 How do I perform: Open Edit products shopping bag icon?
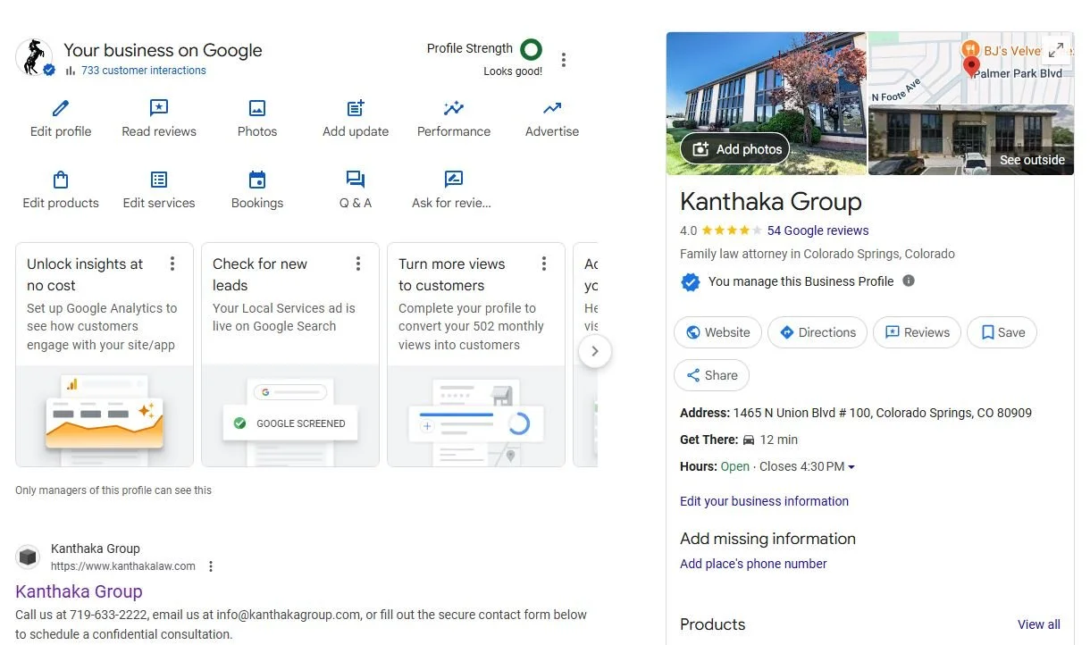click(x=61, y=180)
